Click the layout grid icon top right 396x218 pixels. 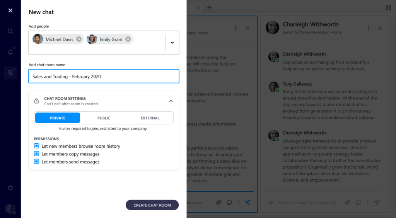(389, 7)
